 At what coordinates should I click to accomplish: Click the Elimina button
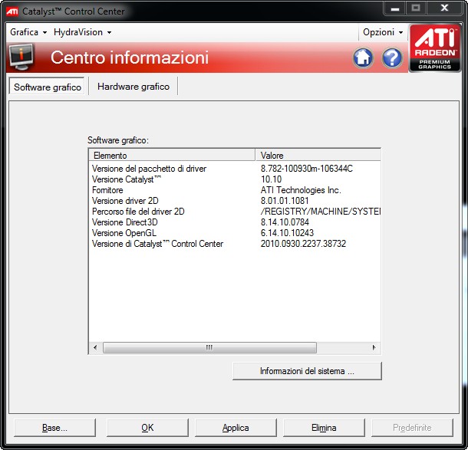[324, 428]
